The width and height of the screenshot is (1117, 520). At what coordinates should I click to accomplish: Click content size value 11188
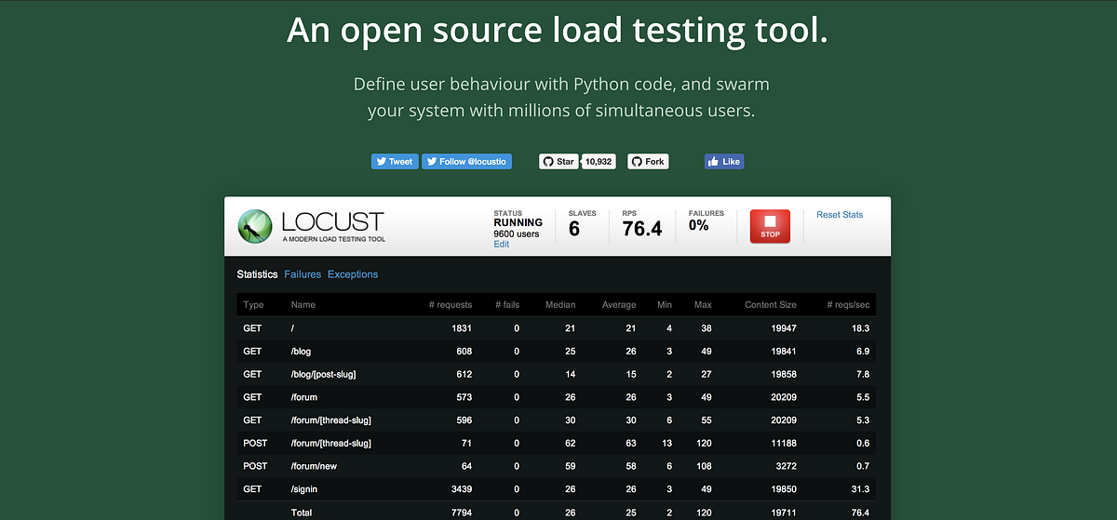click(784, 444)
